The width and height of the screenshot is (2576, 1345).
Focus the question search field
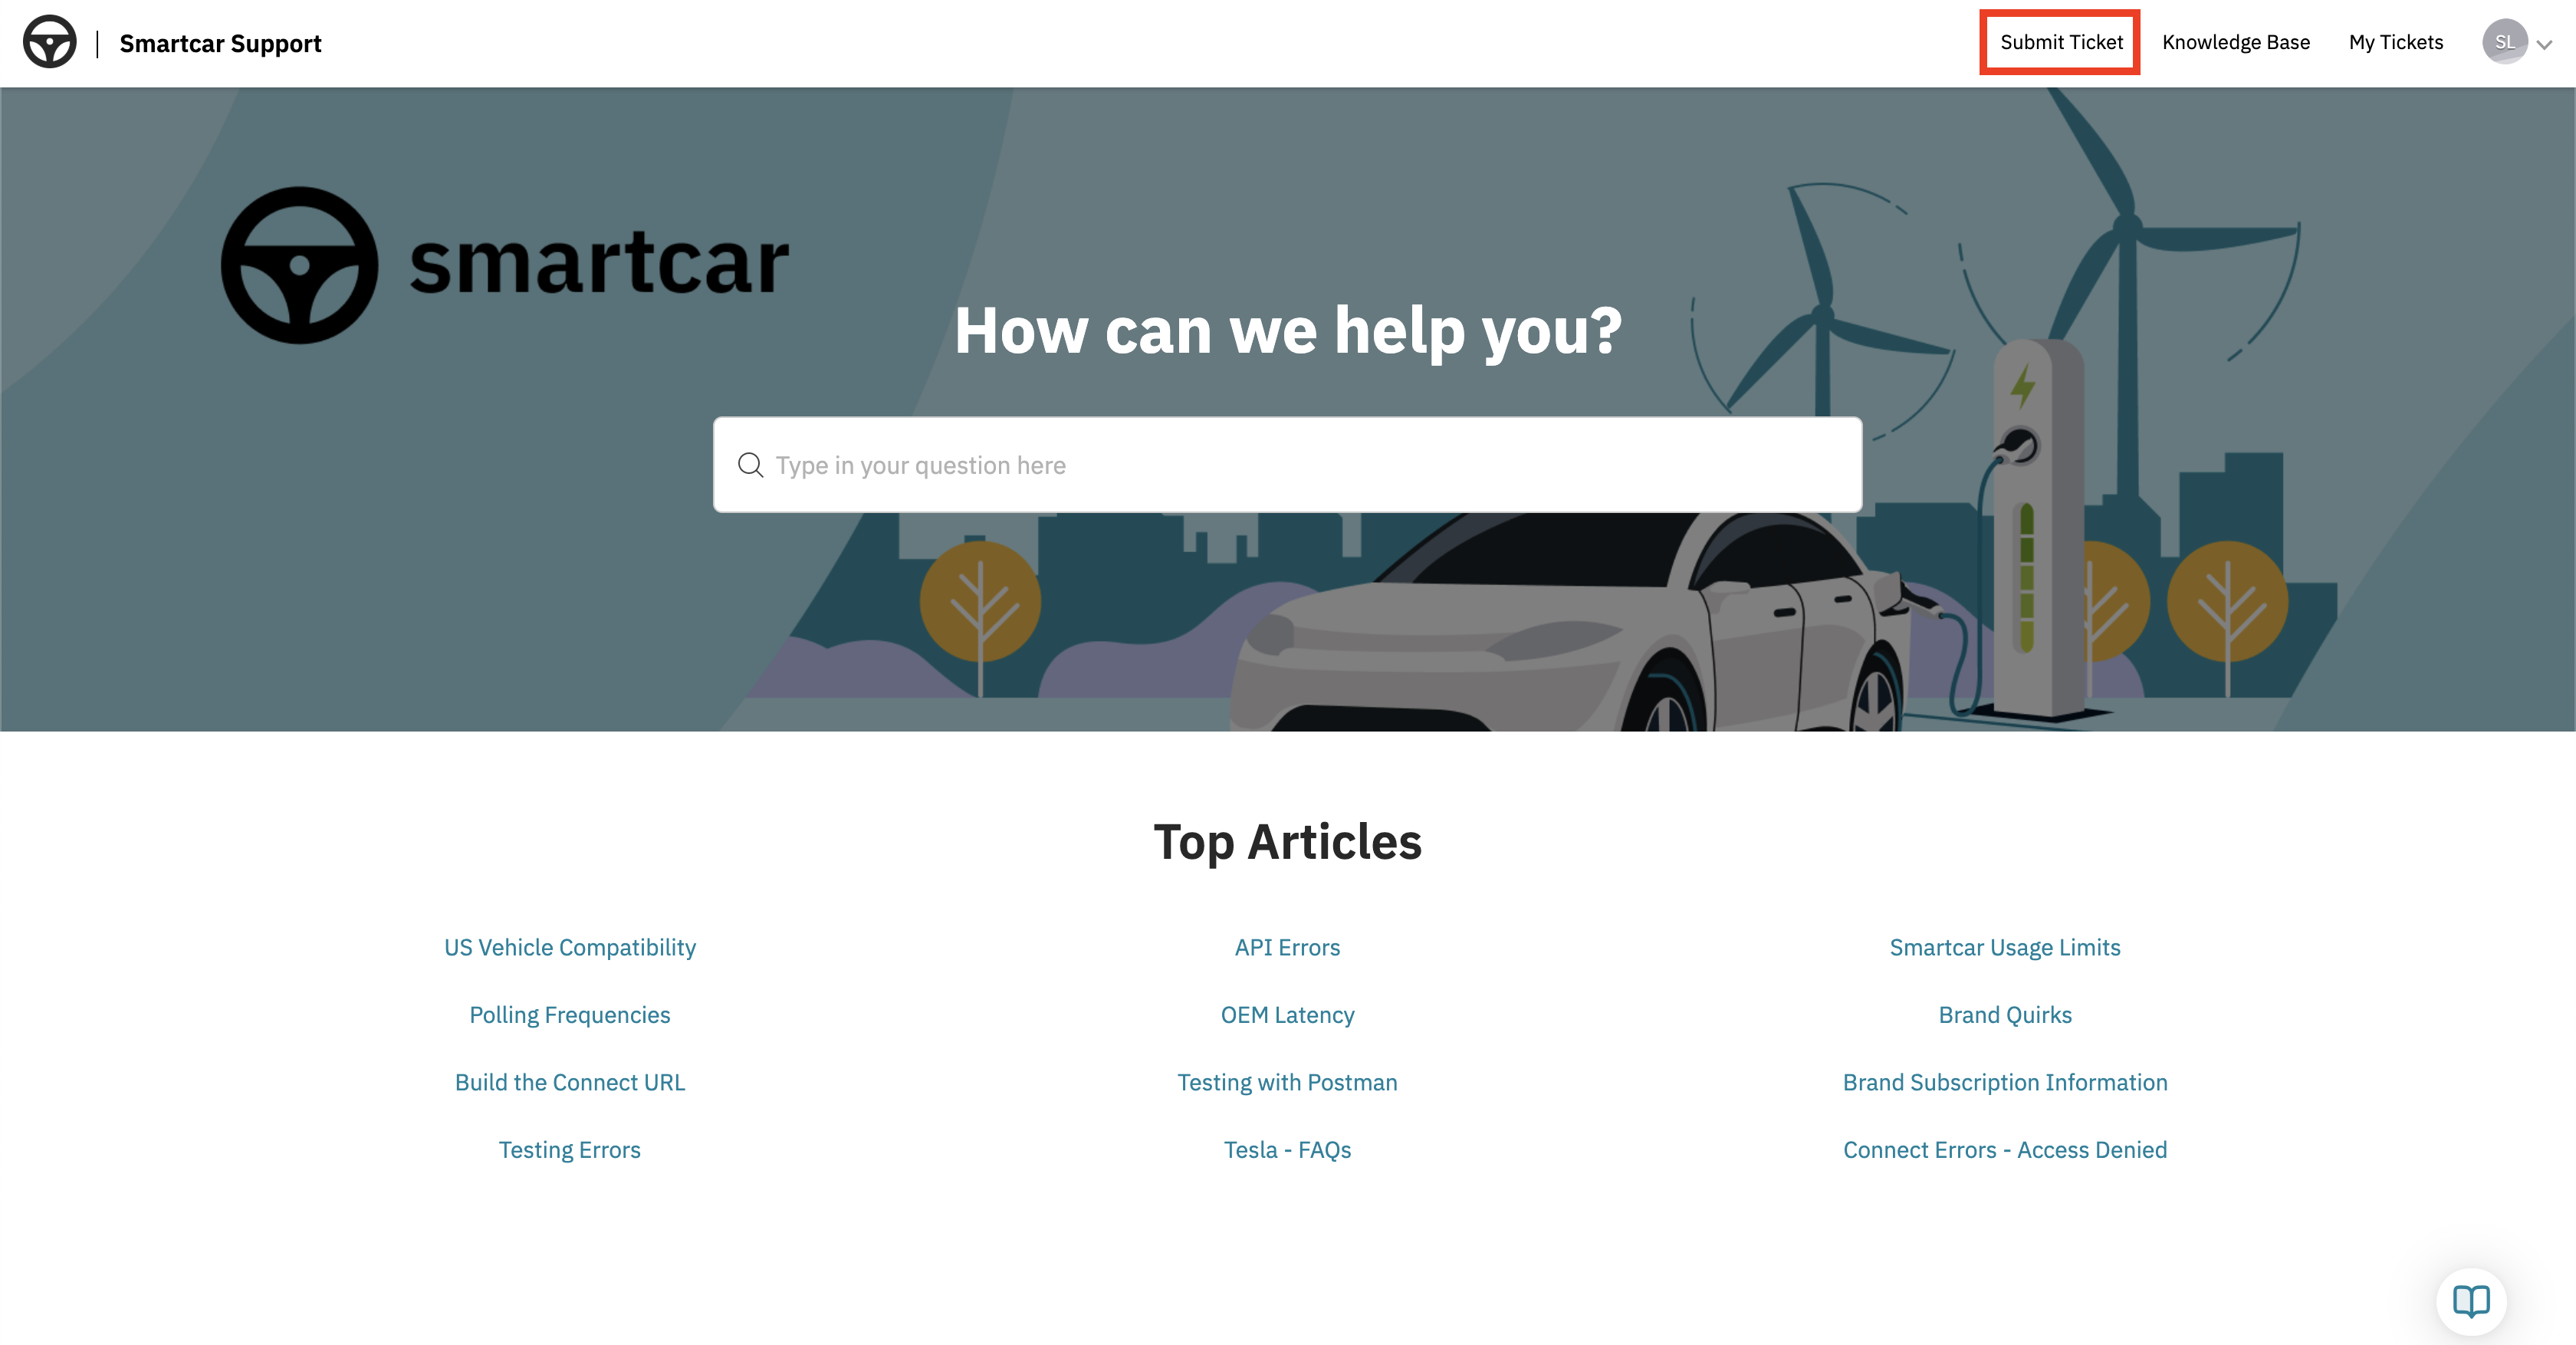(1287, 465)
